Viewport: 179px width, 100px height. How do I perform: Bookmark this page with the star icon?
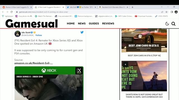click(166, 12)
